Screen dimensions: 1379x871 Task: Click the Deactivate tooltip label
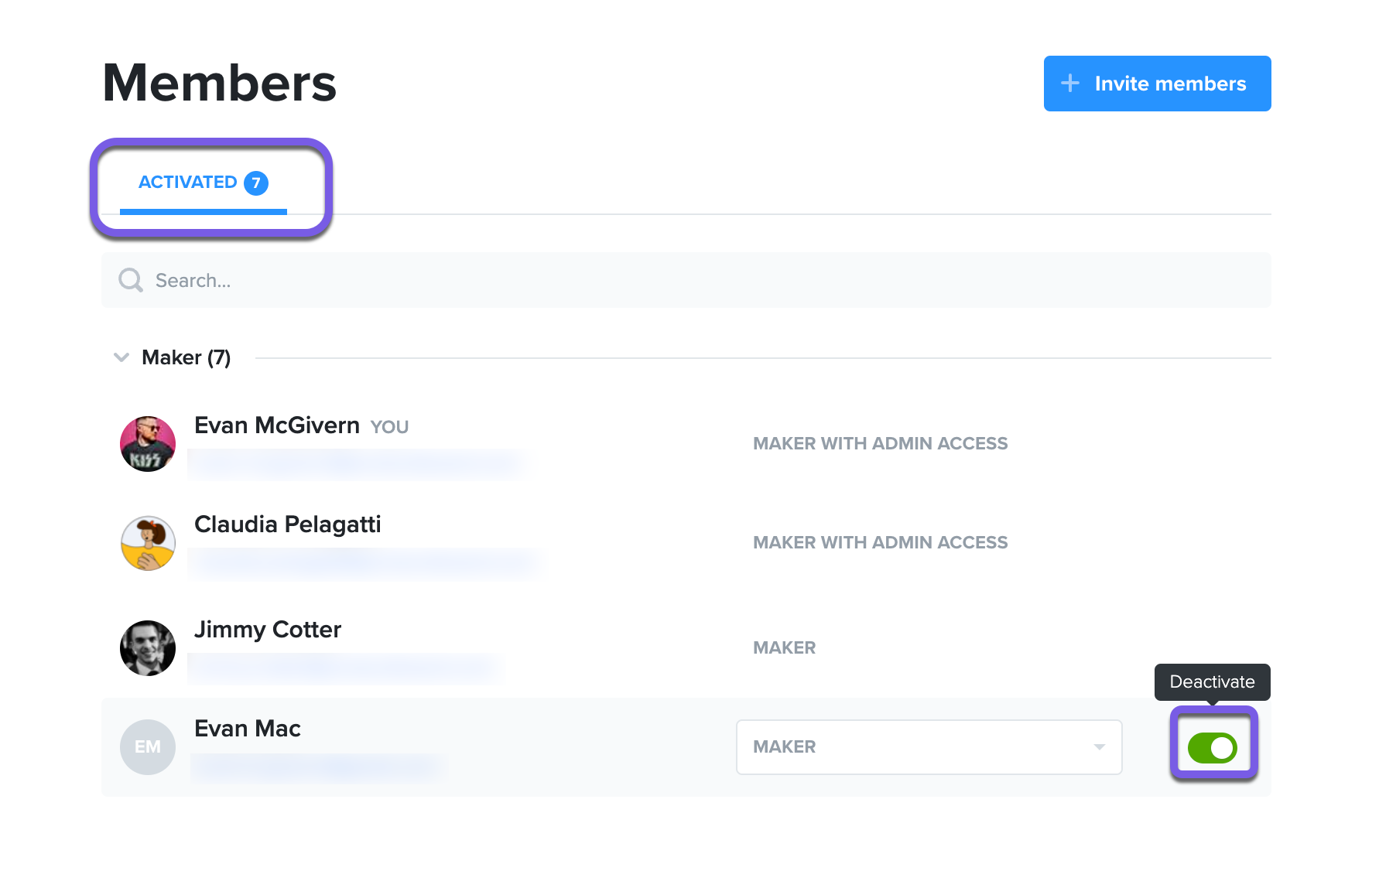tap(1212, 681)
